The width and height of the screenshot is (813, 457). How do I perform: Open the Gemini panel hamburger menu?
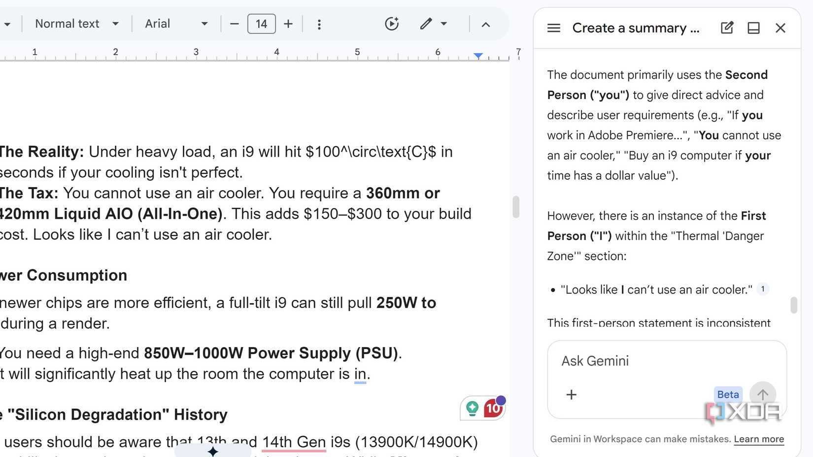[554, 28]
